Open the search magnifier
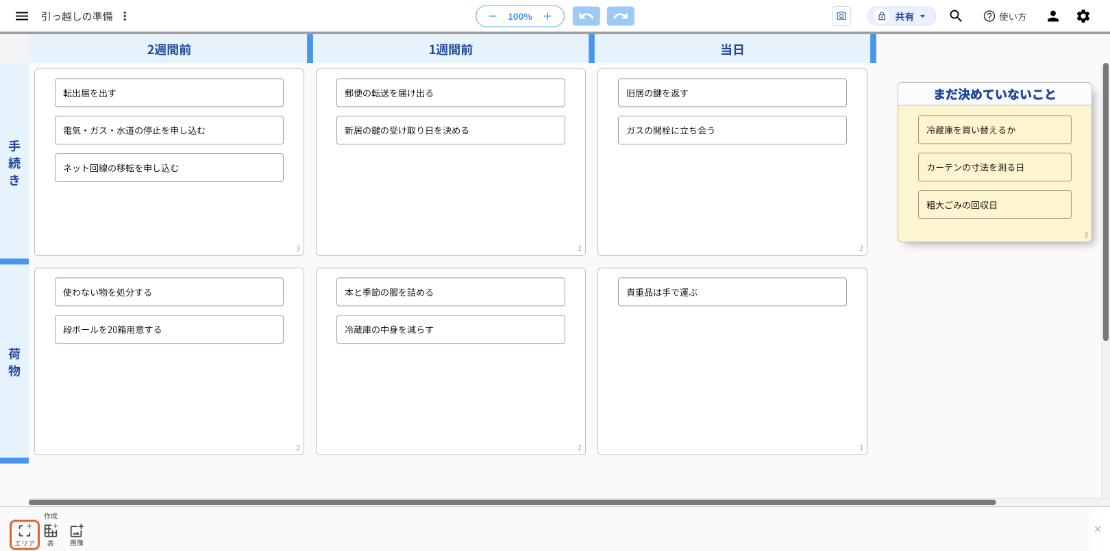The width and height of the screenshot is (1110, 551). 956,16
